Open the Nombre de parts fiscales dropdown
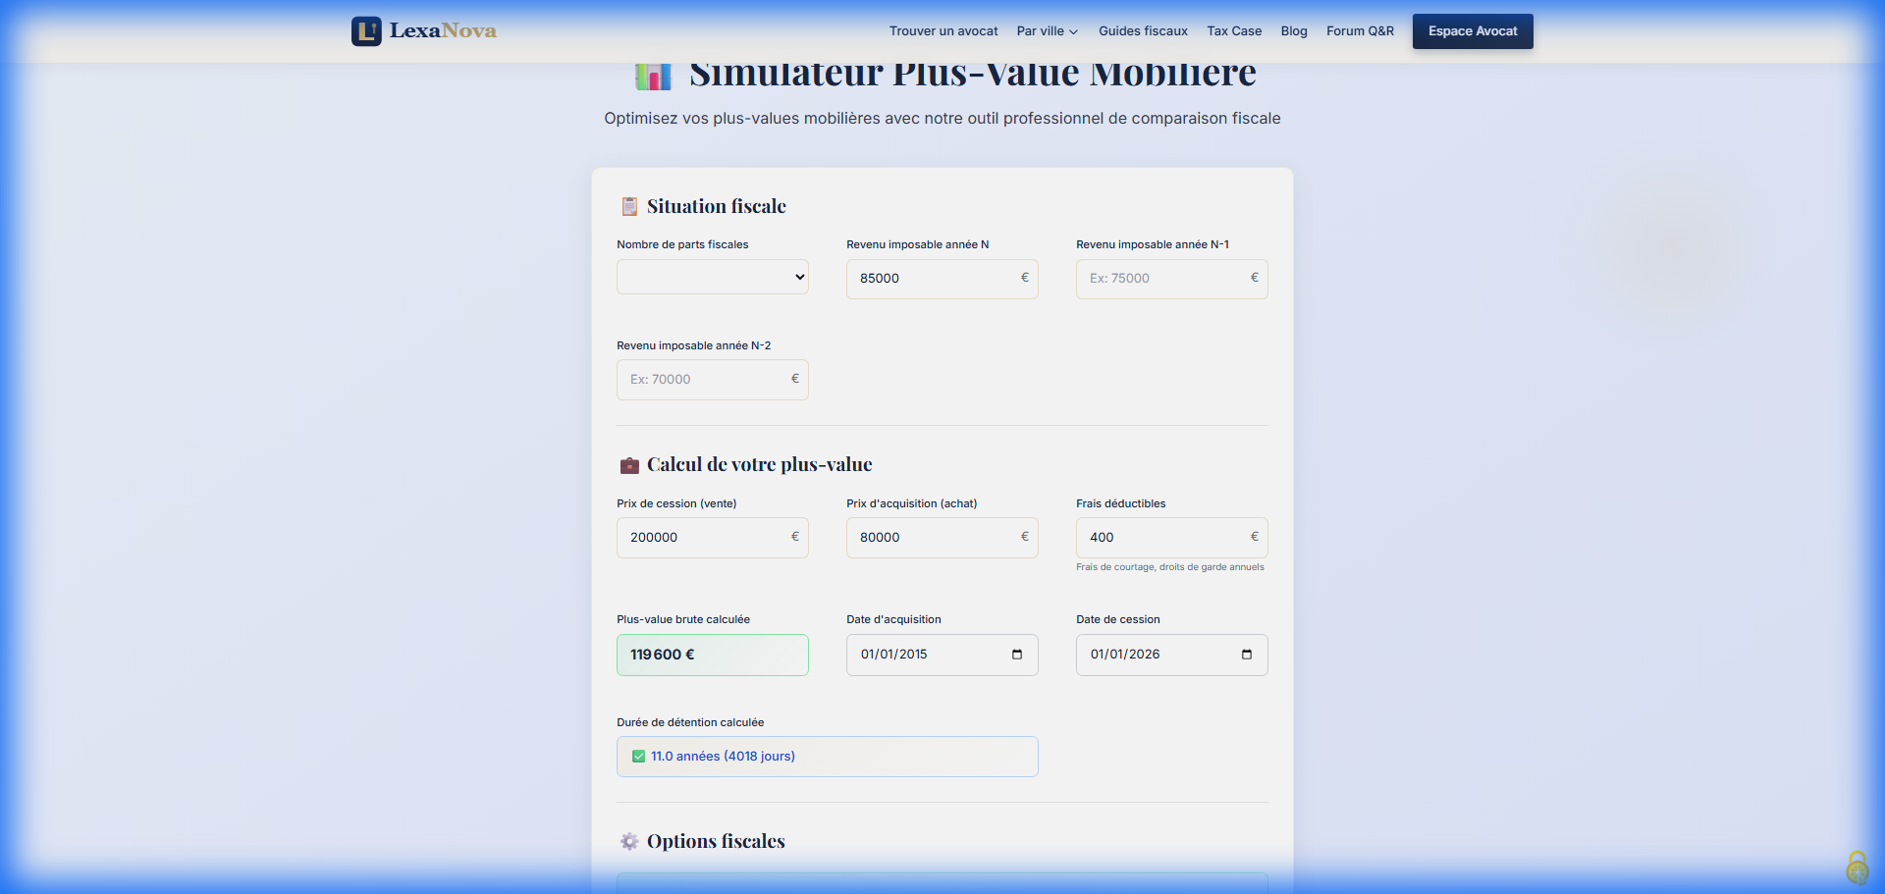This screenshot has width=1885, height=894. [x=712, y=277]
